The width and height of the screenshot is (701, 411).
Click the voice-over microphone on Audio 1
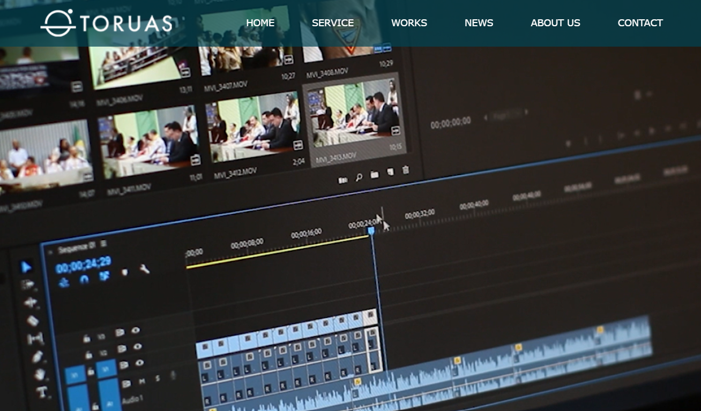173,376
